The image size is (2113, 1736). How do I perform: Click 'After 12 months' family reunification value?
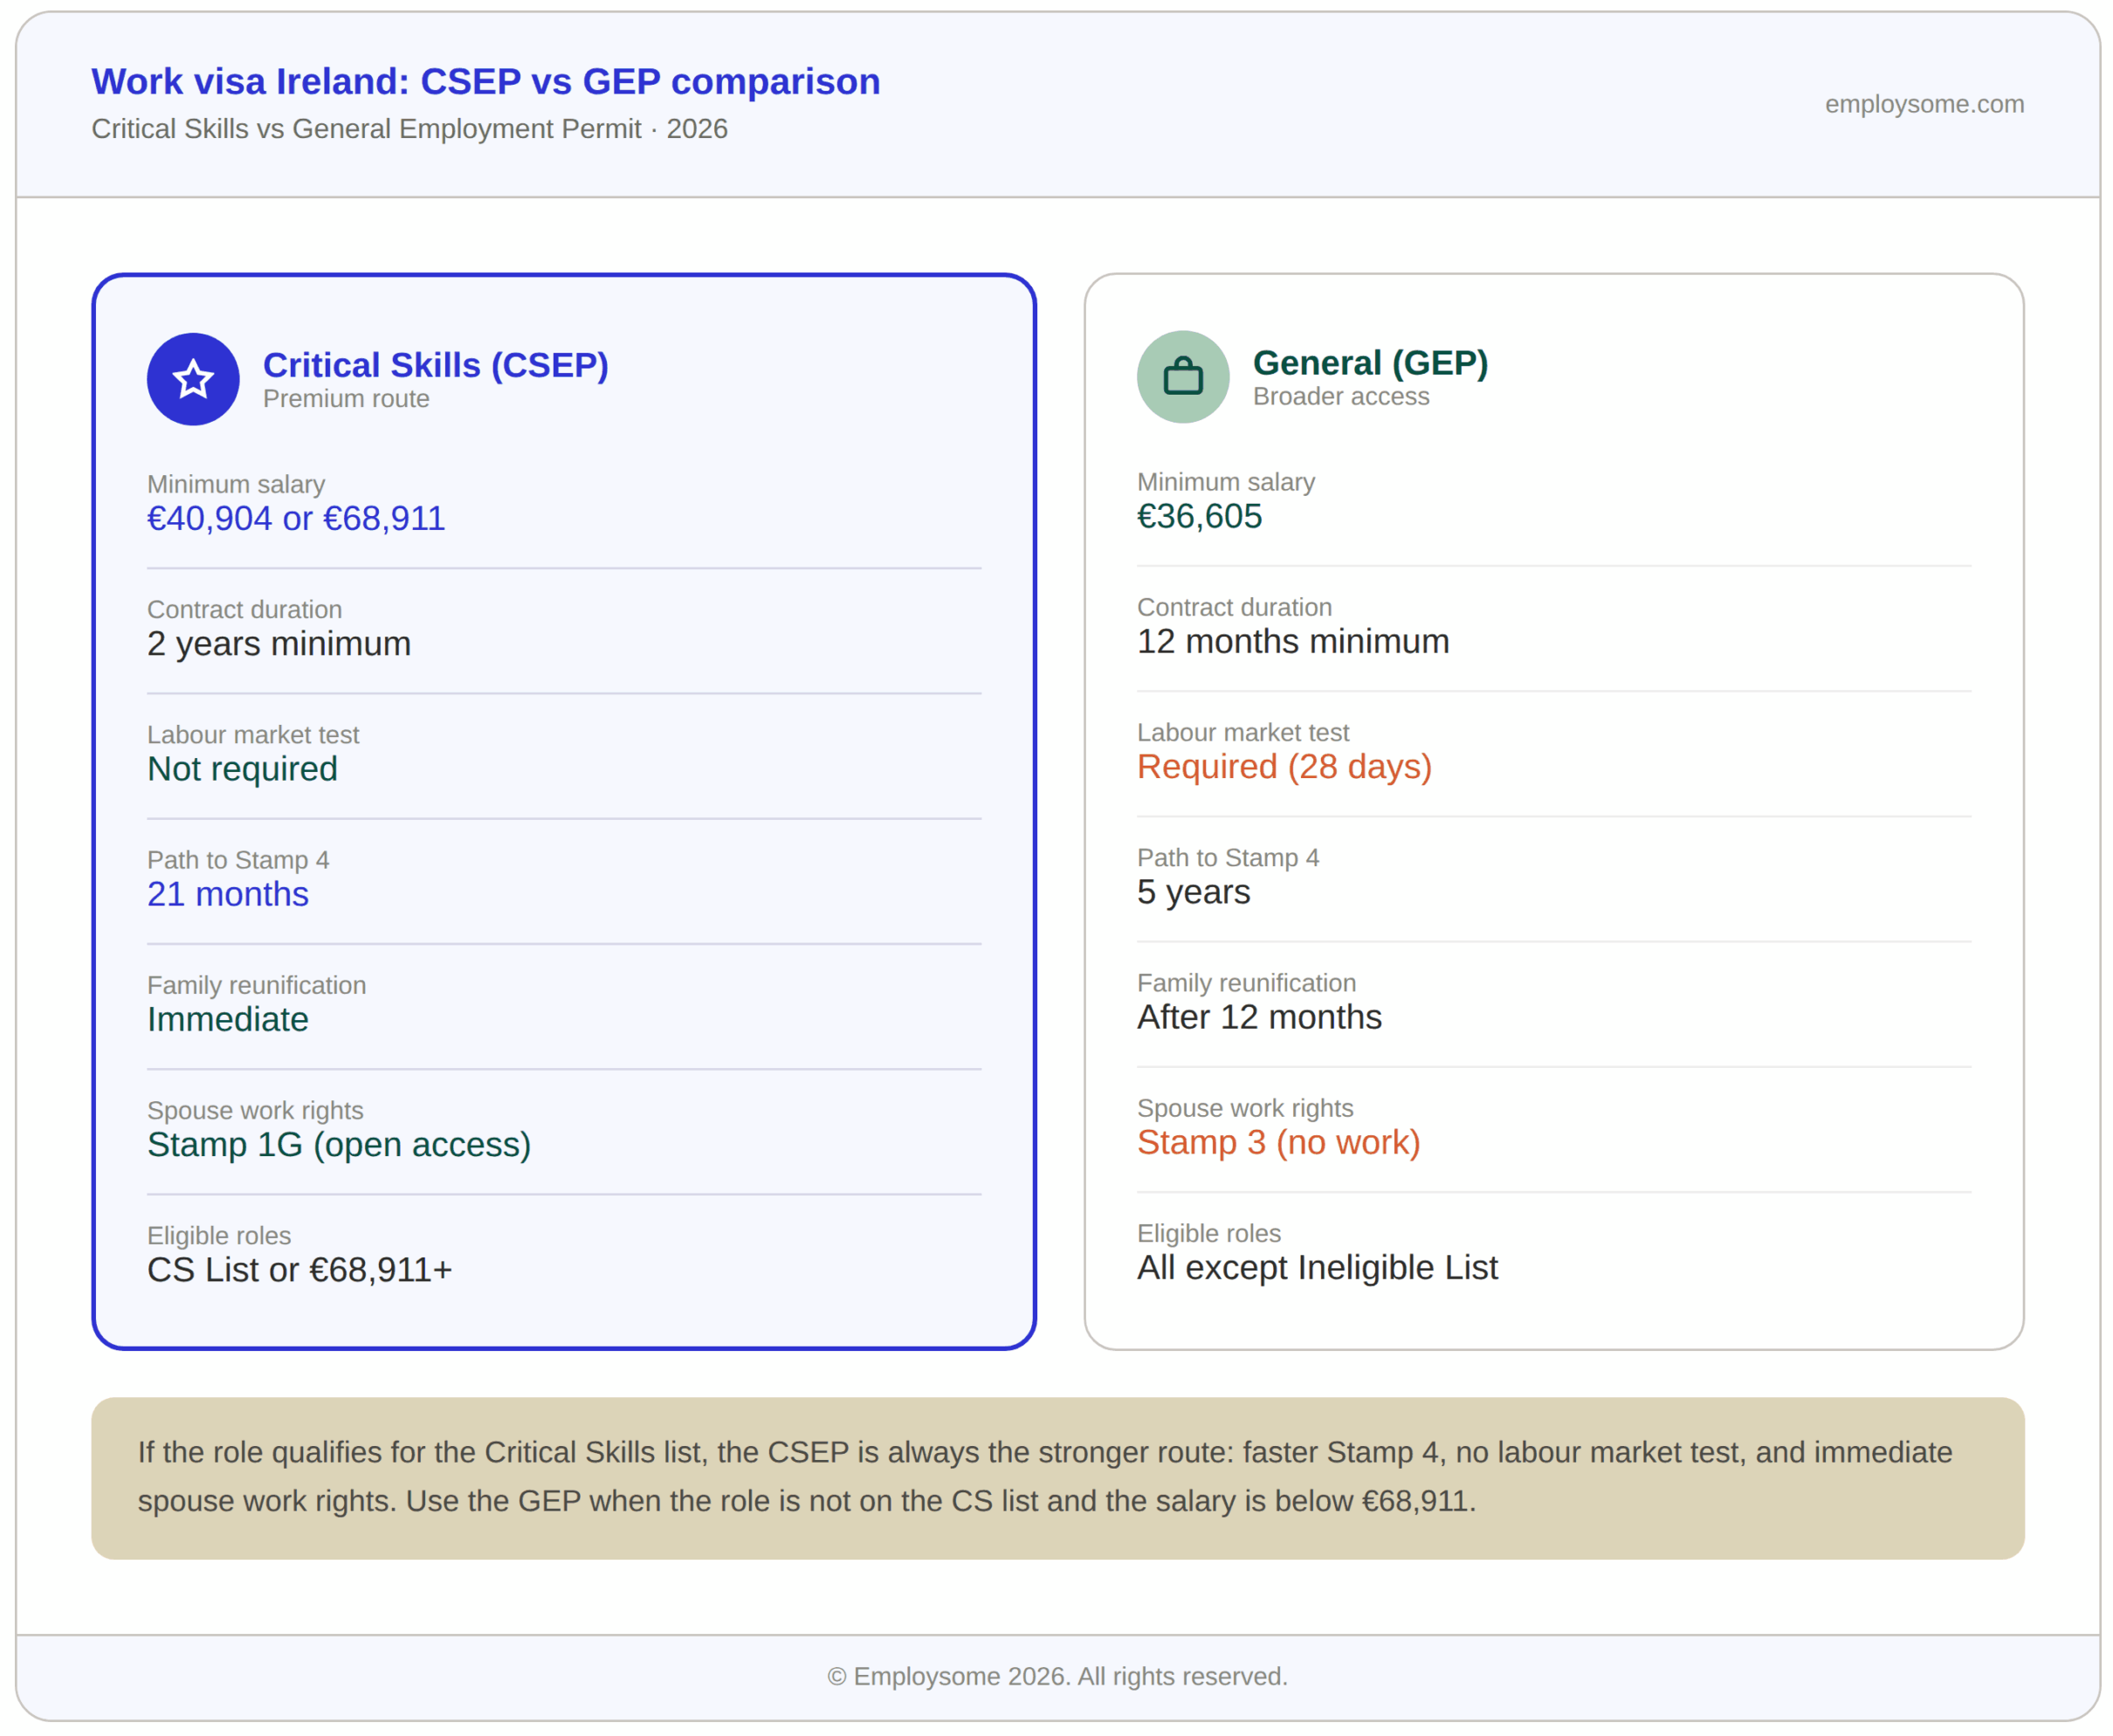pos(1259,1016)
